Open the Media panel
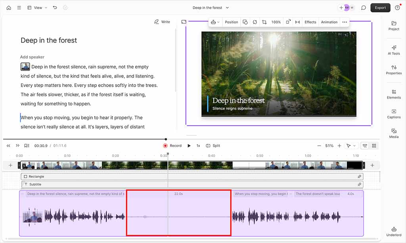The image size is (406, 243). coord(393,134)
